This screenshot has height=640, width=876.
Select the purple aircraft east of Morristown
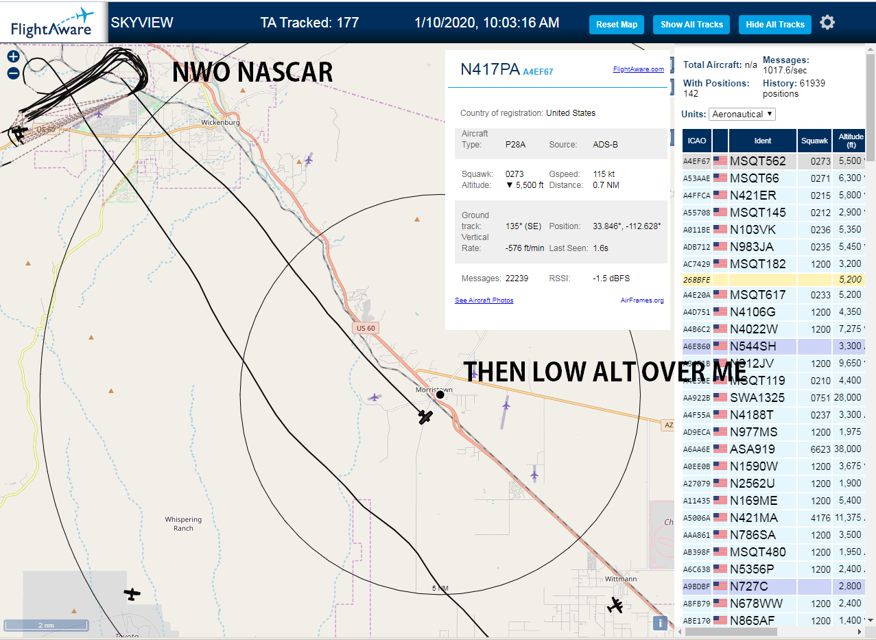[506, 405]
